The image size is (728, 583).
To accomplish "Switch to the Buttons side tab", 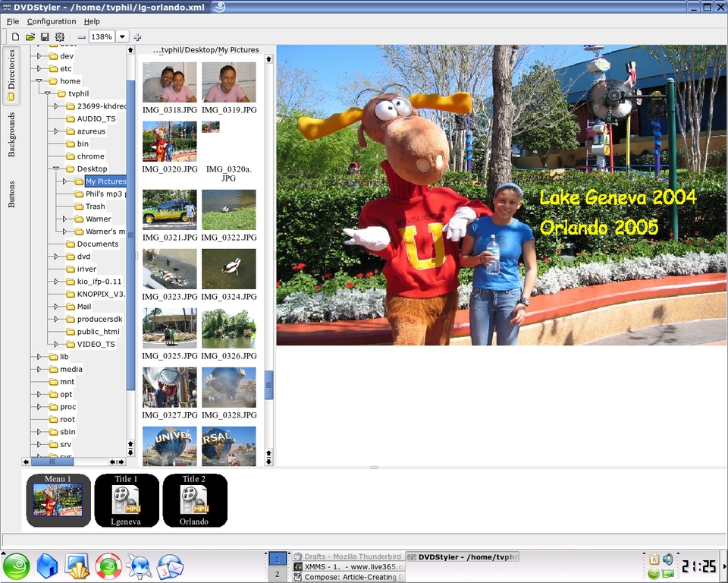I will tap(11, 194).
